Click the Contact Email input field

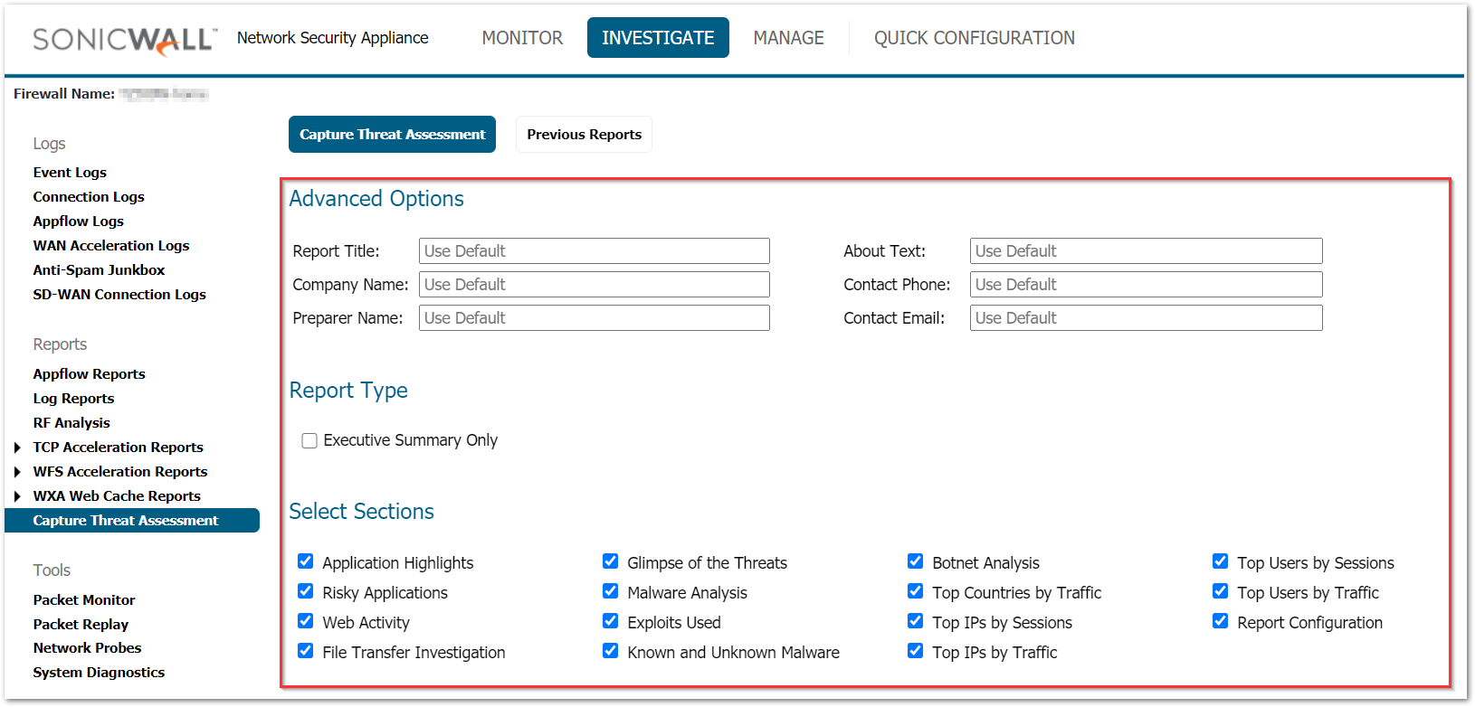point(1146,318)
